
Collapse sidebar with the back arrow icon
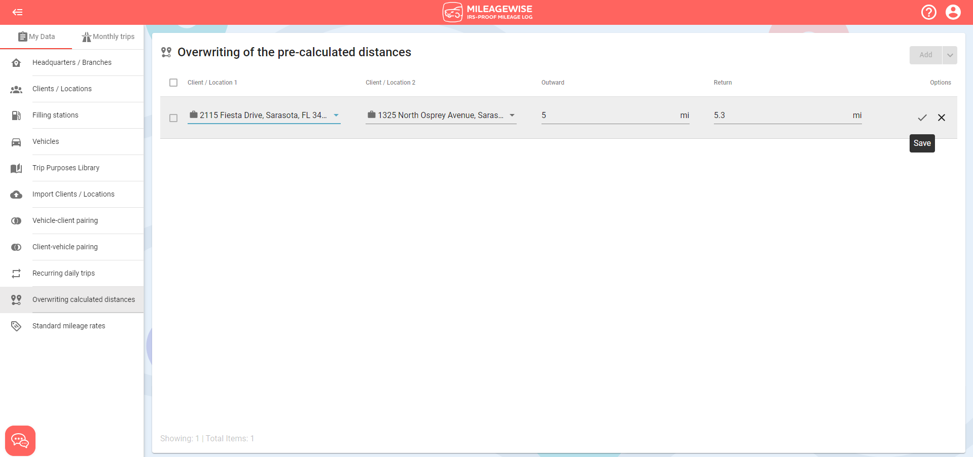(x=18, y=12)
